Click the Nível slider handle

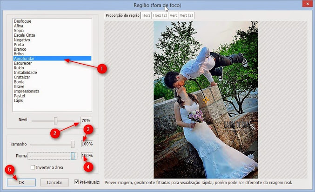(55, 120)
